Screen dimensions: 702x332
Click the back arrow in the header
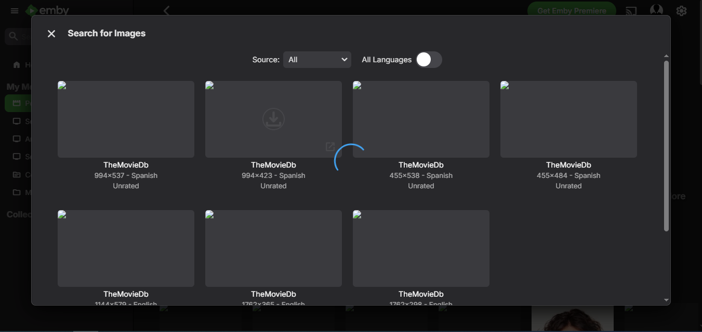coord(166,10)
